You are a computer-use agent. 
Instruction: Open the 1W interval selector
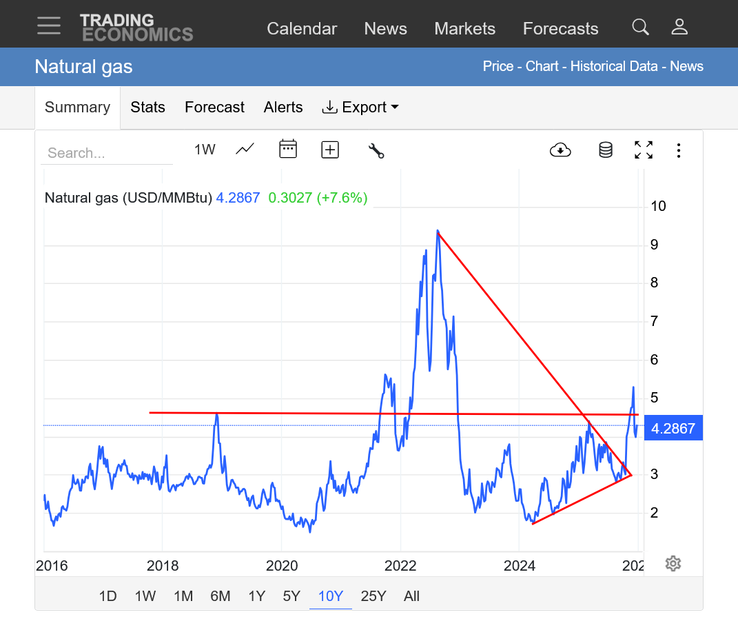point(205,150)
